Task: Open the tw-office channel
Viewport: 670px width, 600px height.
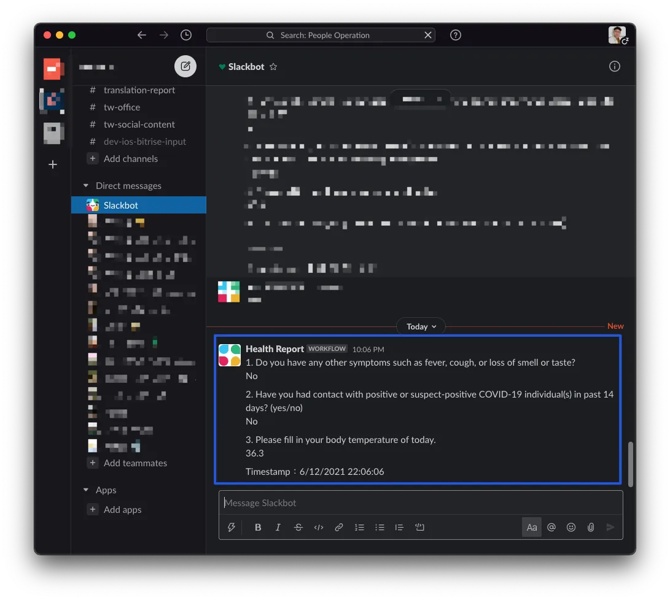Action: point(122,107)
